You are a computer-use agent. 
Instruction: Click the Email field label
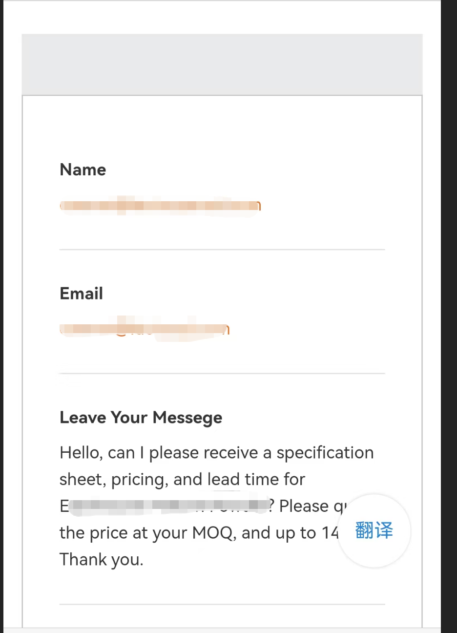pyautogui.click(x=81, y=294)
